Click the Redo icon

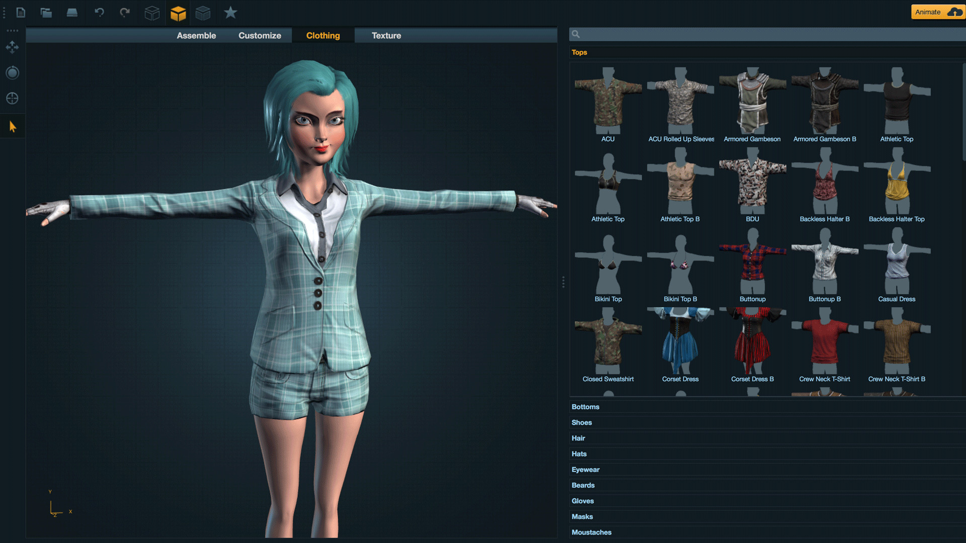point(124,13)
